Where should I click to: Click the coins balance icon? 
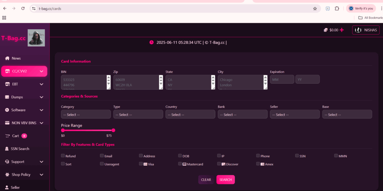point(326,30)
